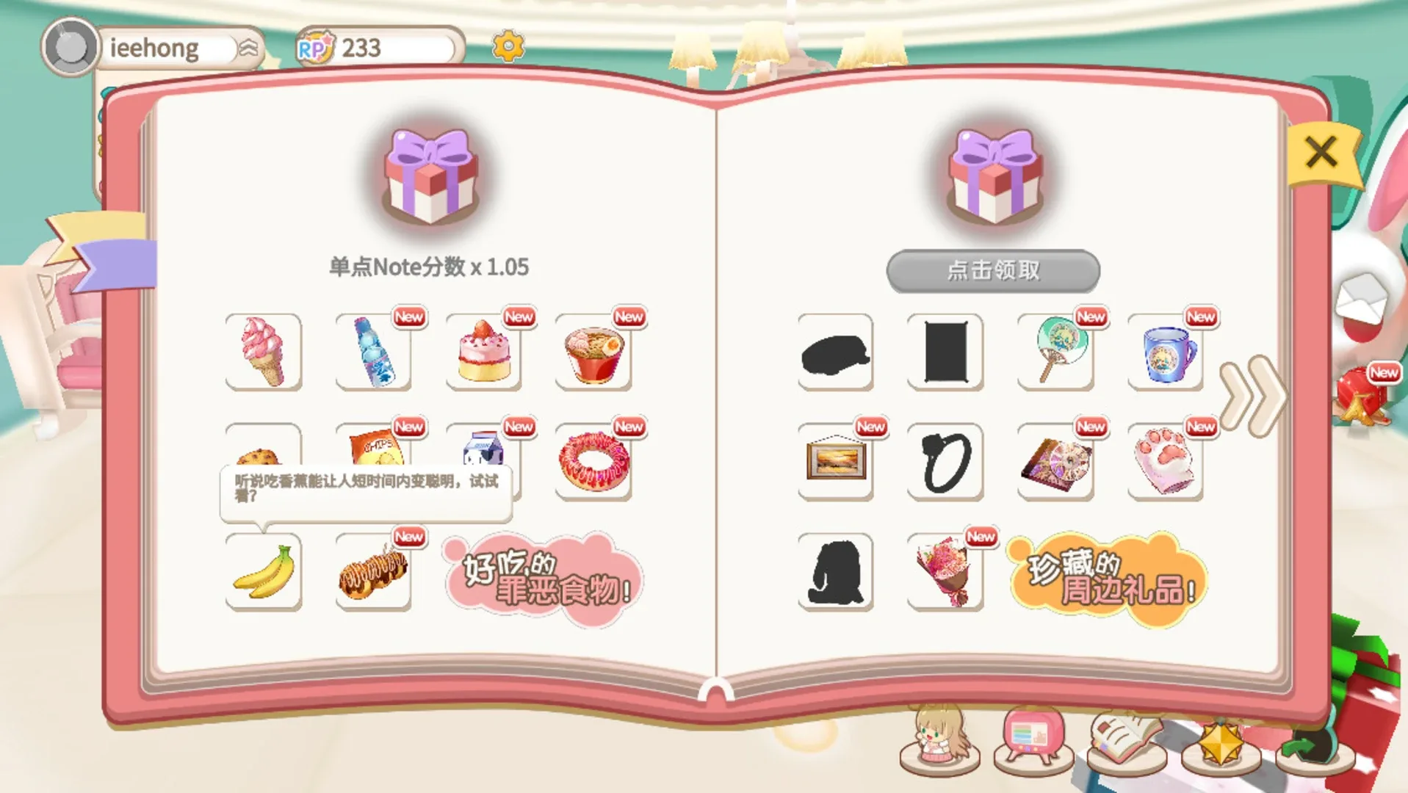Expand the ieehong profile chevron

click(x=249, y=48)
